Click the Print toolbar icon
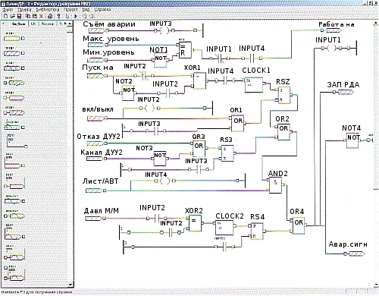This screenshot has width=379, height=296. (x=50, y=16)
